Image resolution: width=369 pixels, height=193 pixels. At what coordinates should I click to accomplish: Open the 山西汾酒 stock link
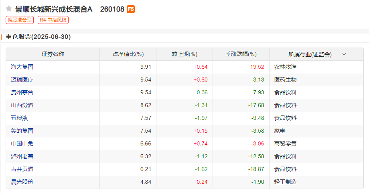22,105
